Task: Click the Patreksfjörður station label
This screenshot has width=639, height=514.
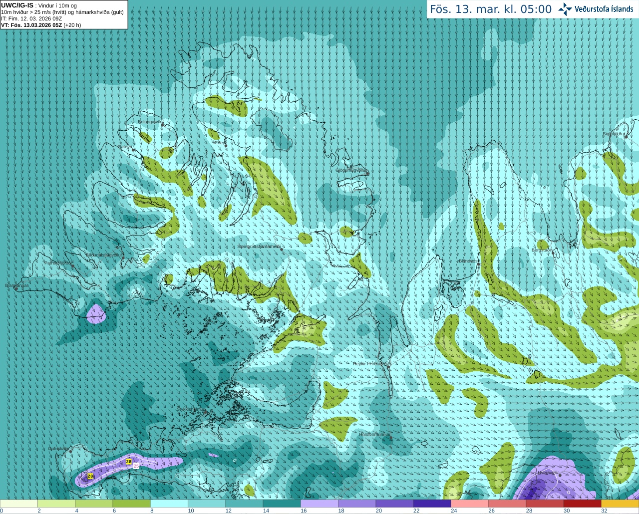Action: click(58, 262)
